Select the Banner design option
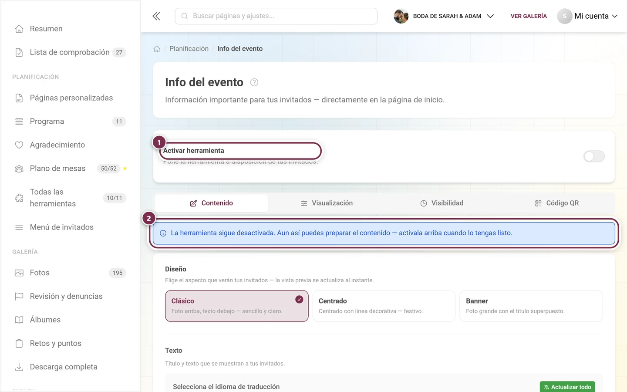Viewport: 627px width, 392px height. (x=531, y=306)
